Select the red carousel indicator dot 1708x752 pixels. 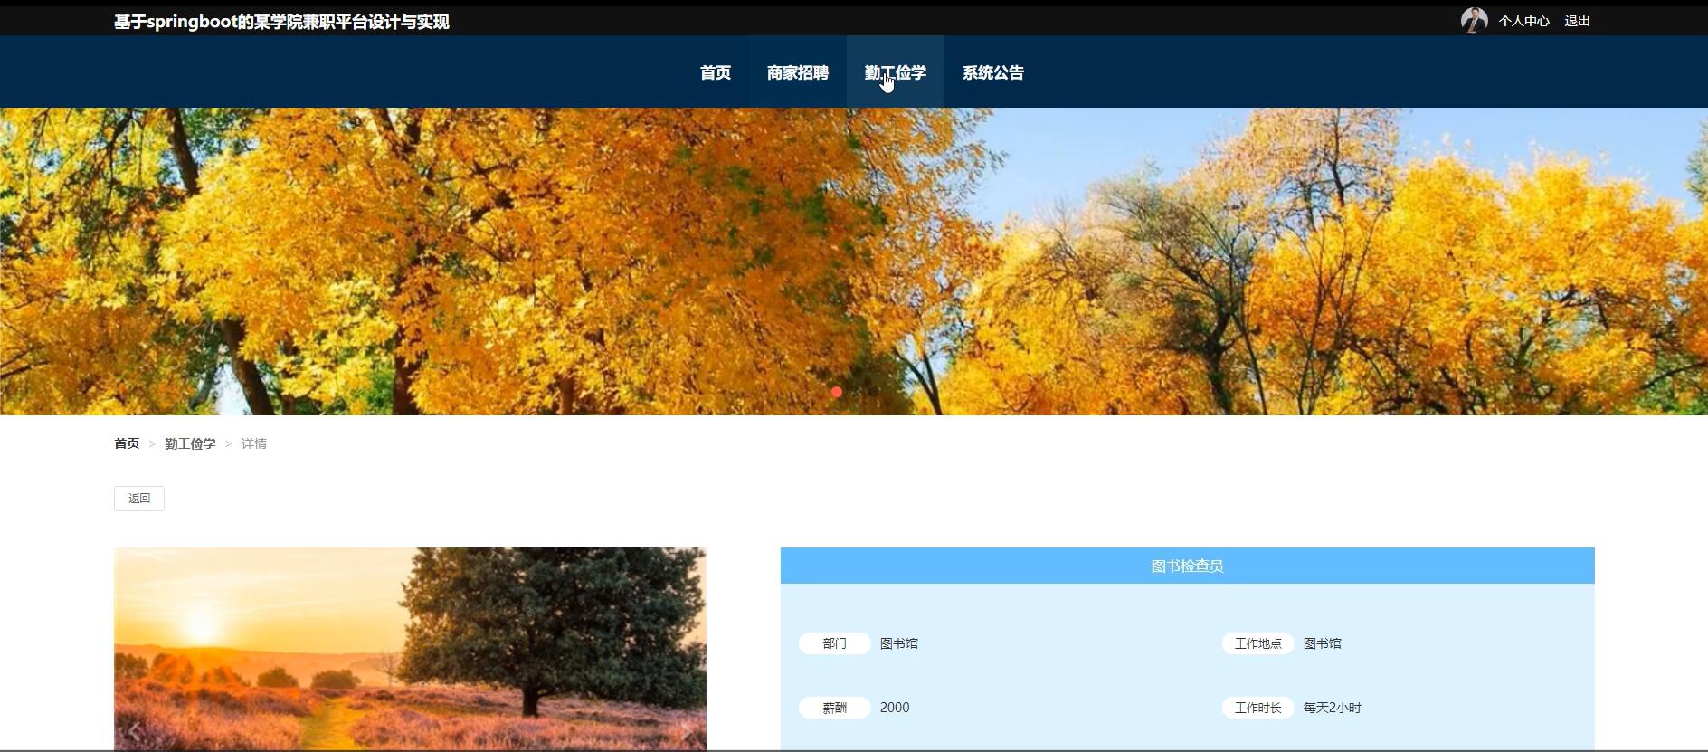pos(837,392)
